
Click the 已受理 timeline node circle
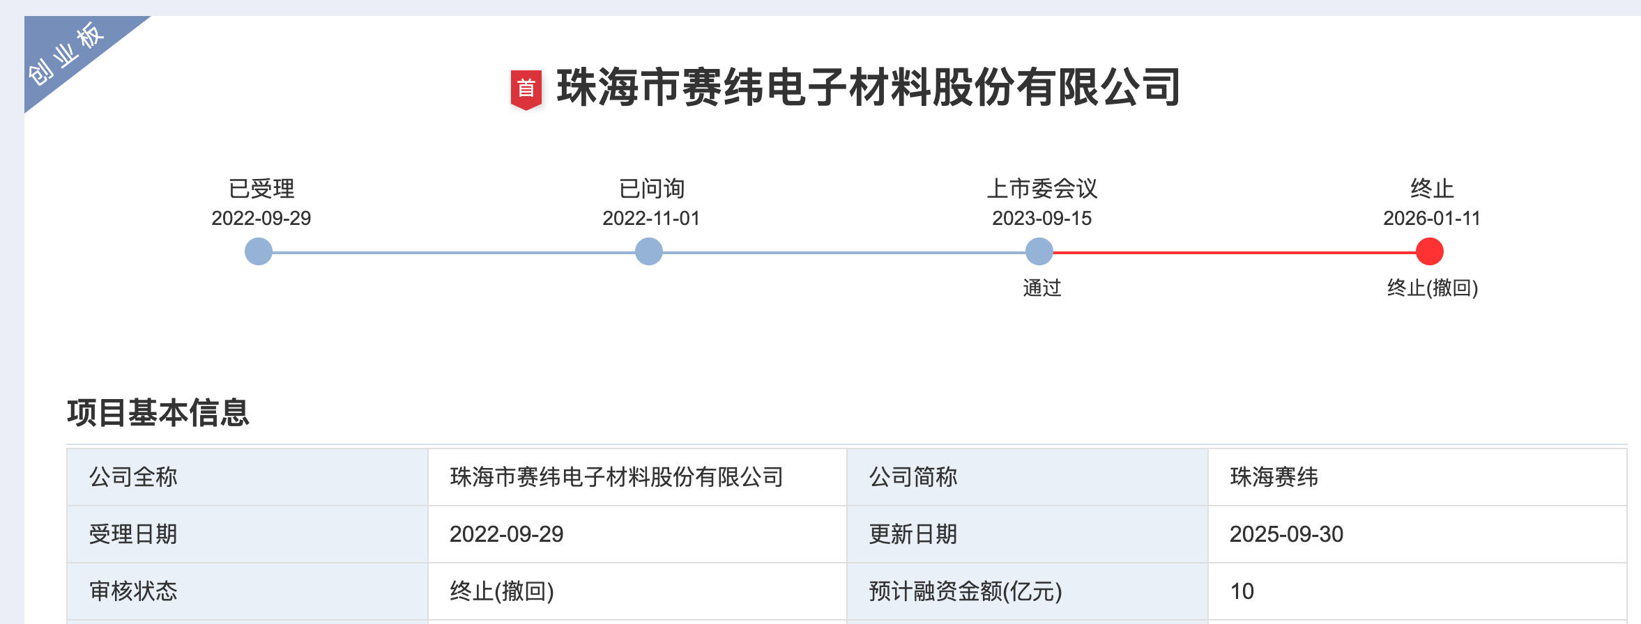[x=259, y=251]
